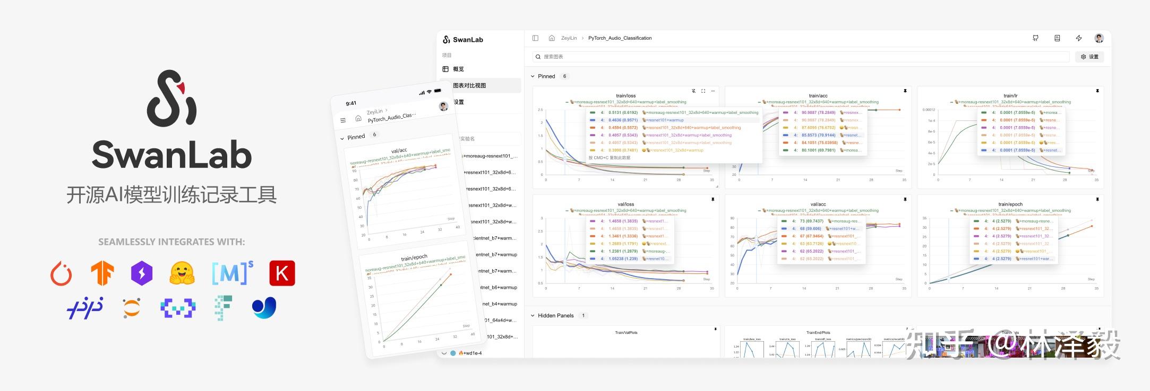Collapse the Pinned section
The height and width of the screenshot is (391, 1150).
click(x=533, y=76)
